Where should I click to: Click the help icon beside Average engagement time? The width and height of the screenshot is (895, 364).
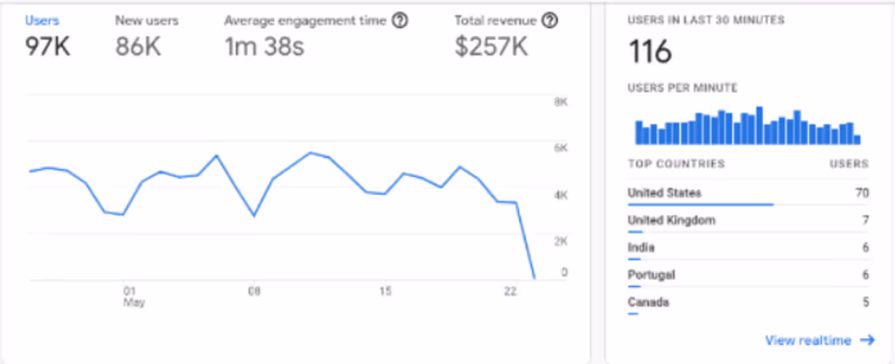(x=399, y=21)
